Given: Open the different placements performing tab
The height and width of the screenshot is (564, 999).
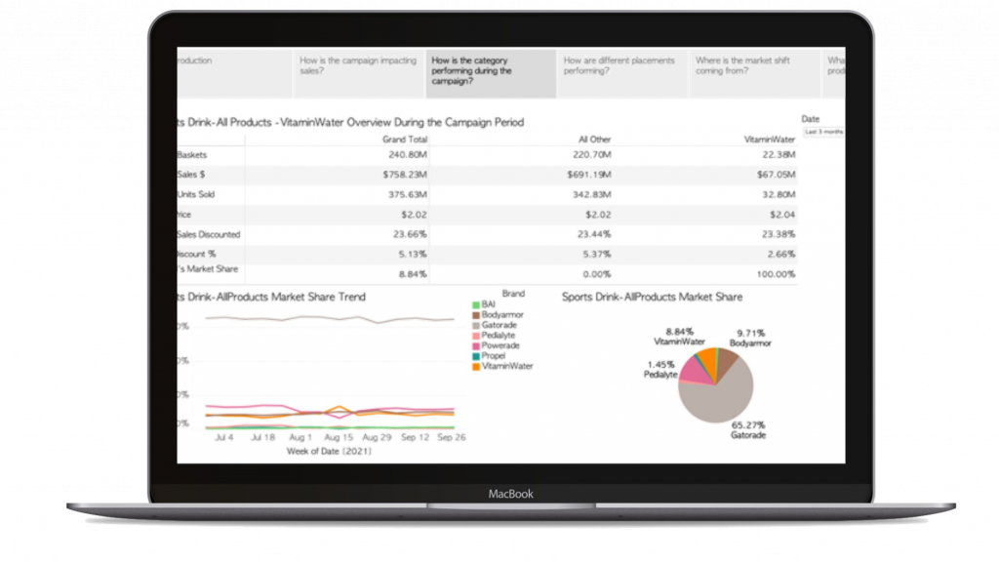Looking at the screenshot, I should (622, 72).
